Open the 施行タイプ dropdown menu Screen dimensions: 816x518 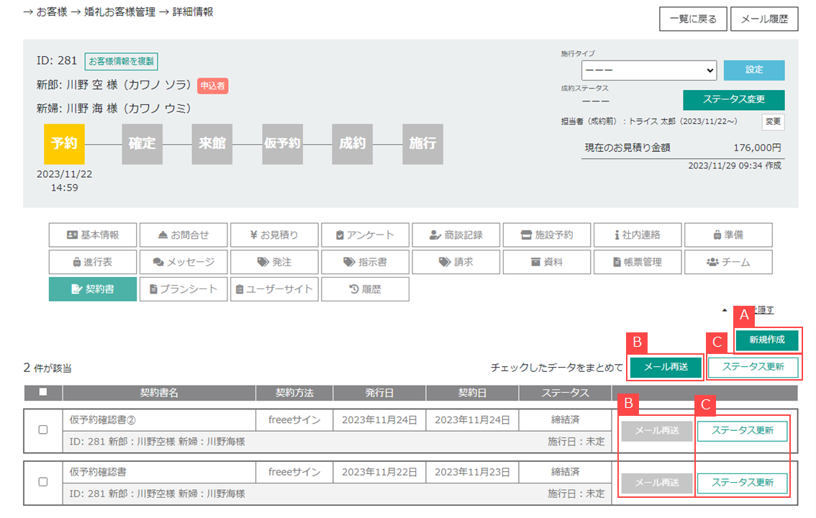coord(648,71)
